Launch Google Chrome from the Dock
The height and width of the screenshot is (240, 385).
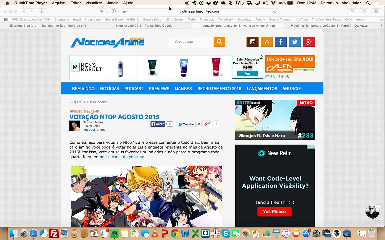pos(175,233)
